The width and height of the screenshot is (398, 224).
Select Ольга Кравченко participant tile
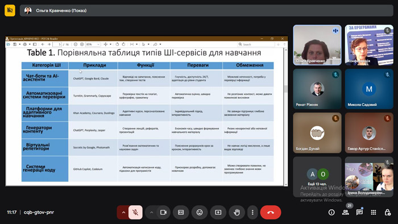click(x=317, y=45)
